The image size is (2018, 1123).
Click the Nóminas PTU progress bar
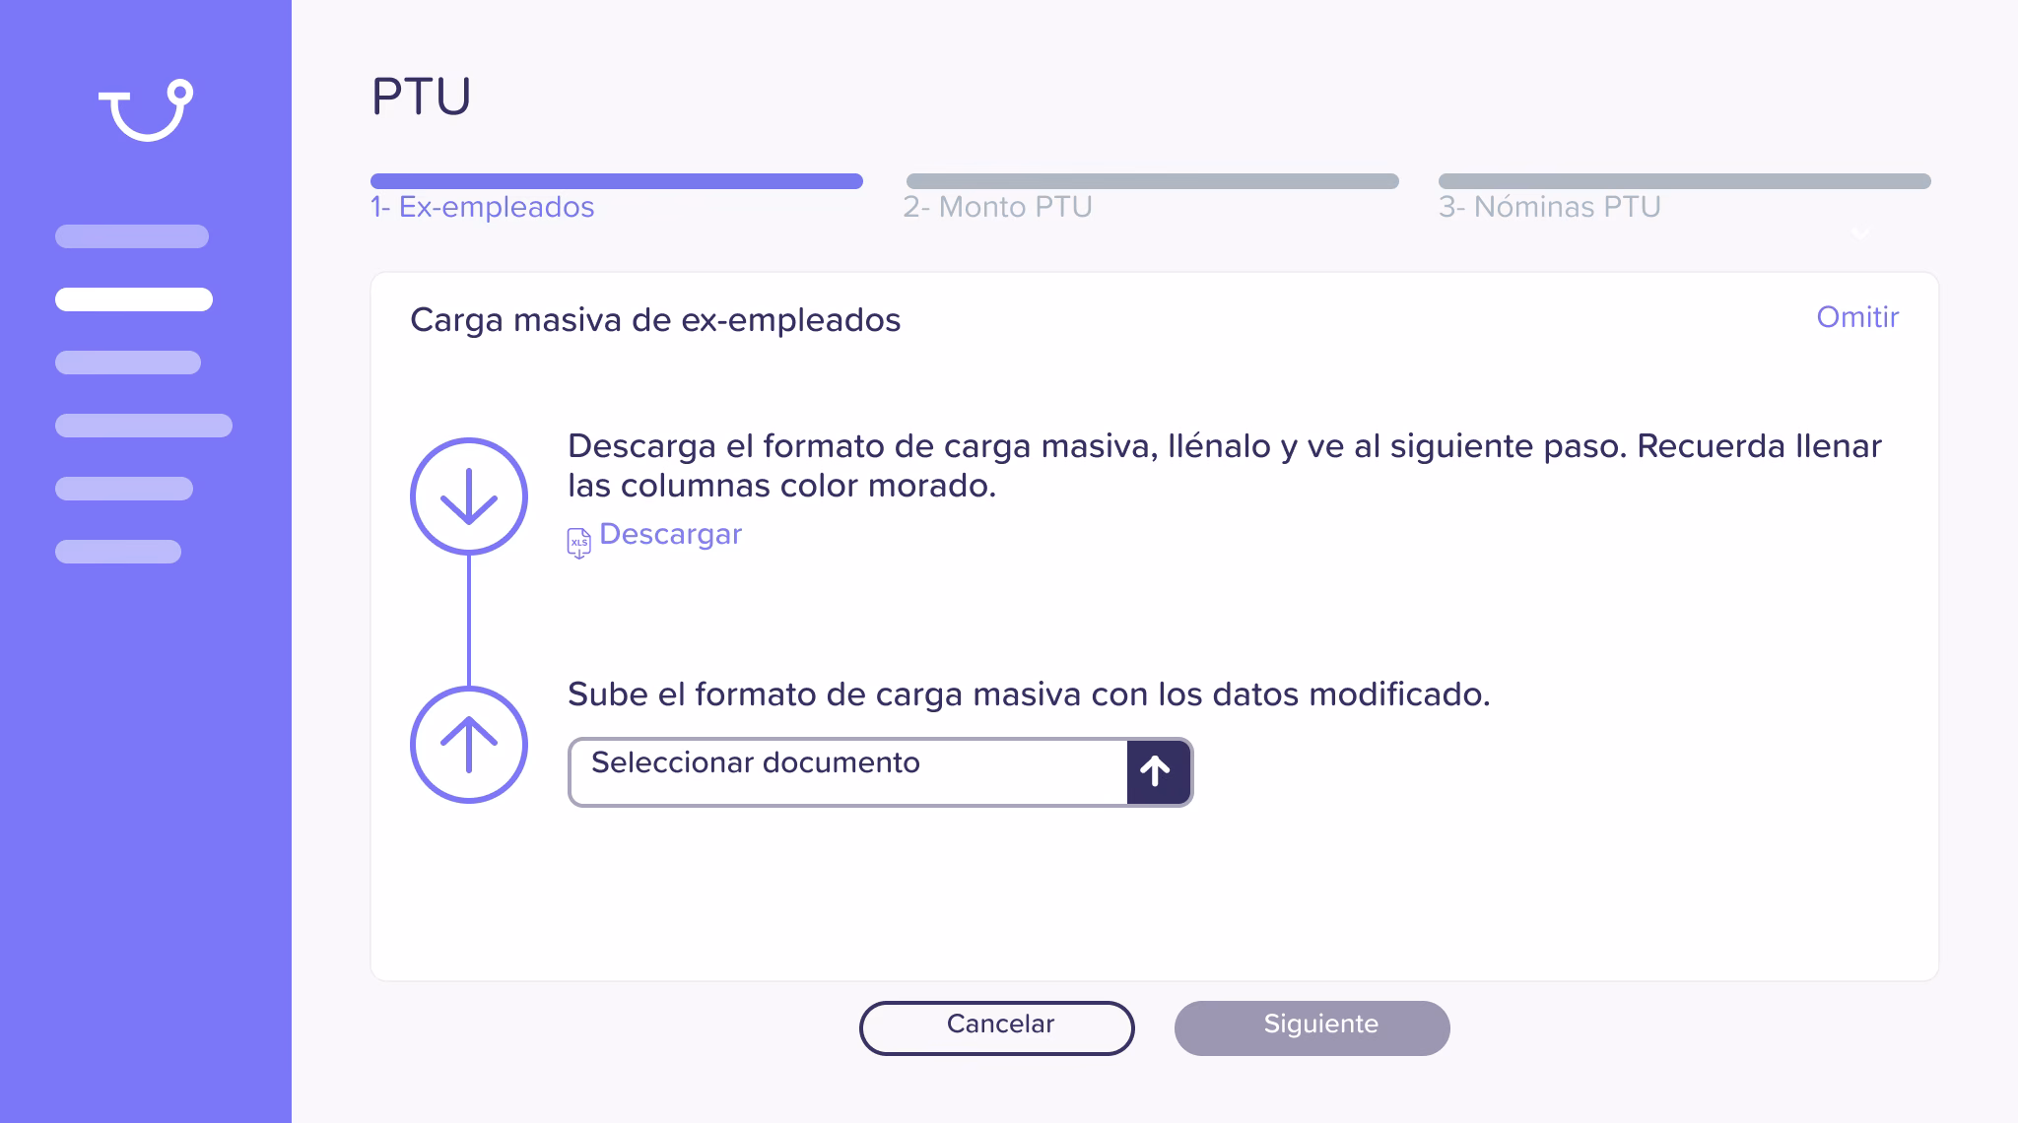pos(1685,181)
